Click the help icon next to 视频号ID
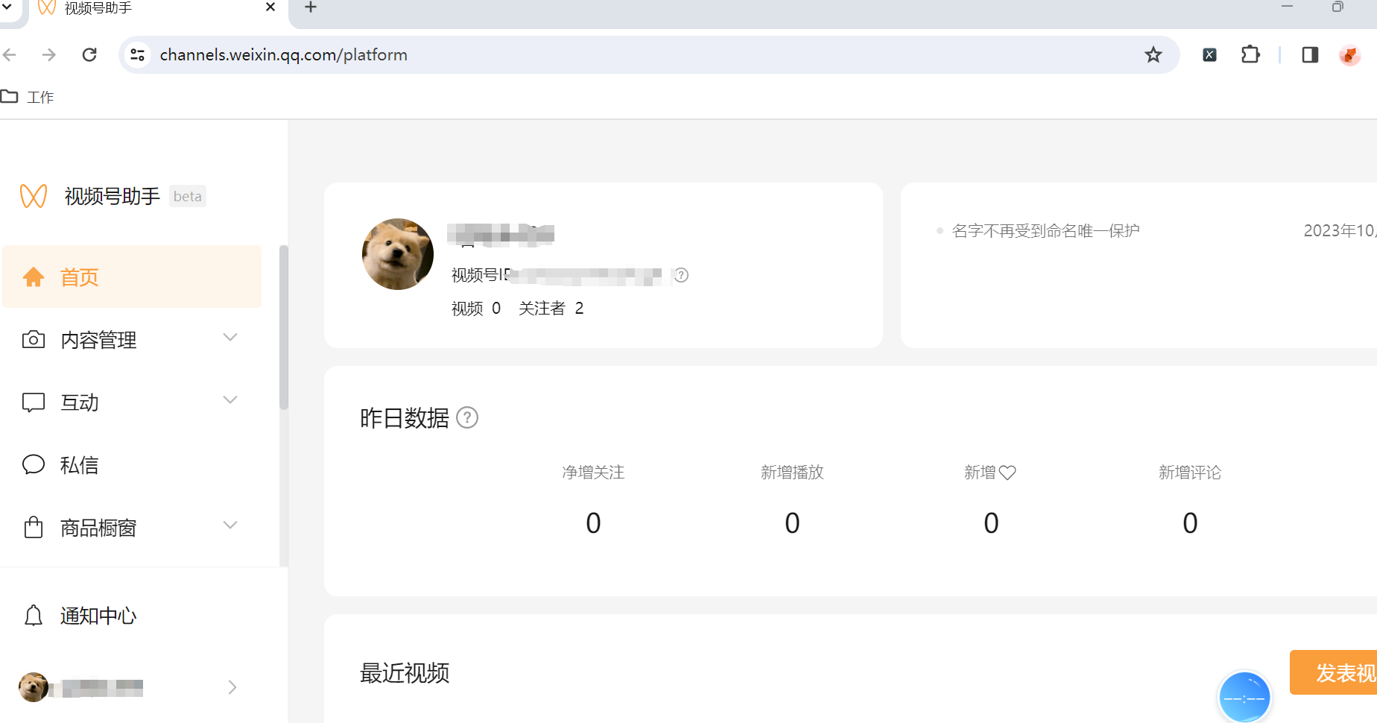Image resolution: width=1377 pixels, height=723 pixels. pos(681,275)
